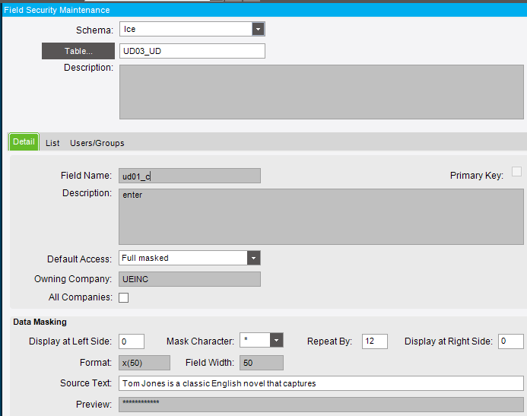
Task: Click the Display at Right Side field
Action: [x=510, y=341]
